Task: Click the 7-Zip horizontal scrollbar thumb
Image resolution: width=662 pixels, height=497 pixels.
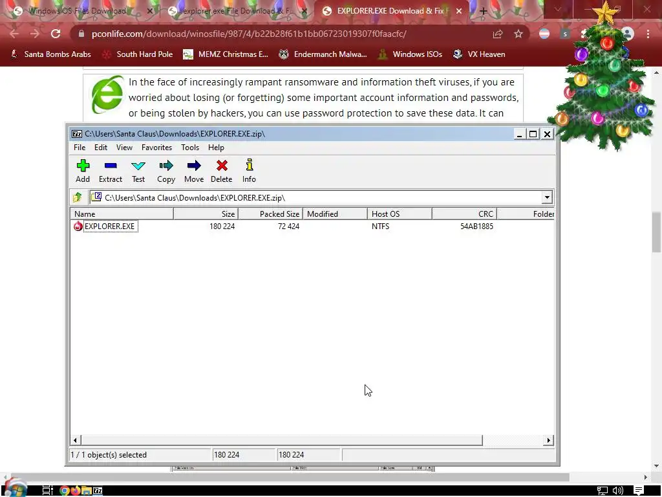Action: pos(281,440)
